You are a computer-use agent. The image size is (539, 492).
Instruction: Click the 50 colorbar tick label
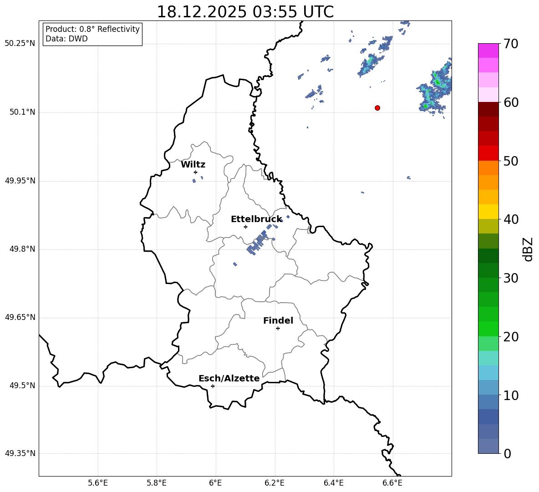[x=511, y=161]
